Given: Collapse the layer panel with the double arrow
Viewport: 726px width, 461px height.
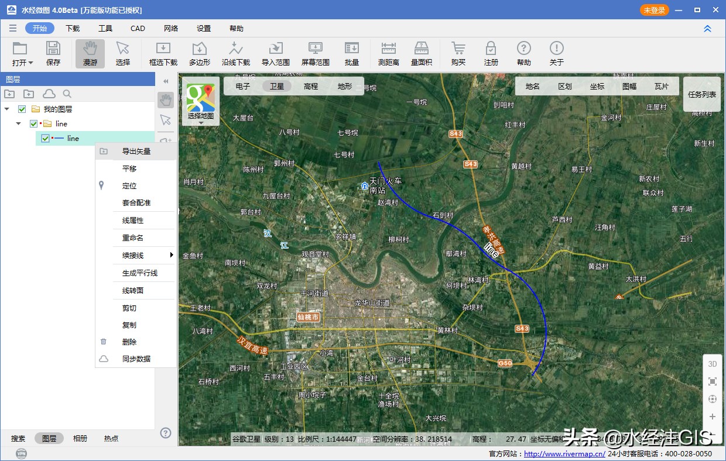Looking at the screenshot, I should (166, 81).
